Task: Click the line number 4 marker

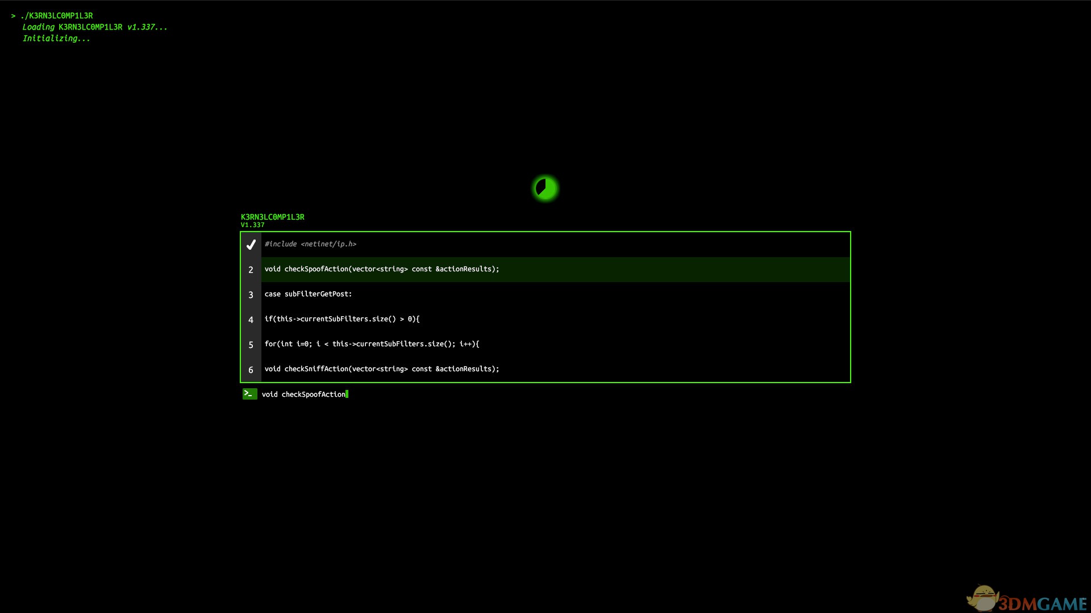Action: (251, 320)
